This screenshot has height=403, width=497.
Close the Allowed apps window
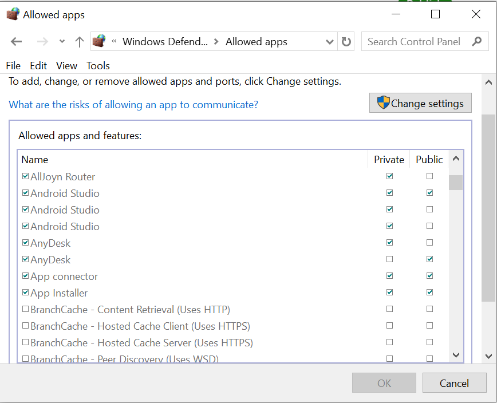coord(476,14)
